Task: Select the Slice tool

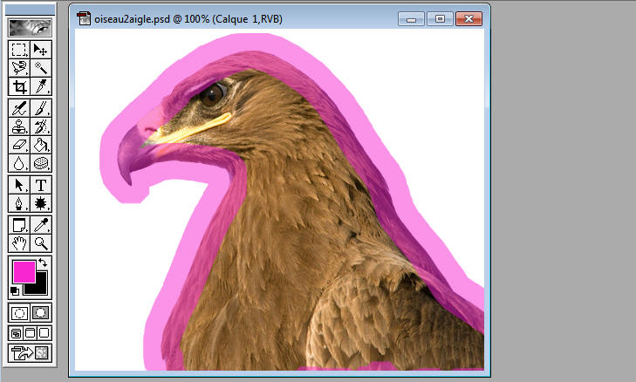Action: tap(40, 86)
